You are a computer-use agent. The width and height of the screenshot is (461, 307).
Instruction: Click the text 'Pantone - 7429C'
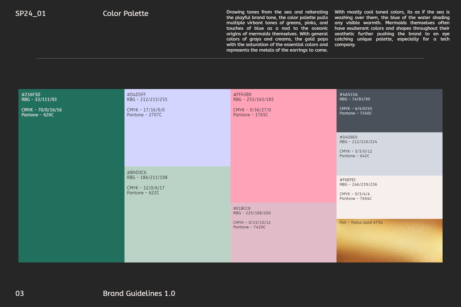tap(249, 227)
